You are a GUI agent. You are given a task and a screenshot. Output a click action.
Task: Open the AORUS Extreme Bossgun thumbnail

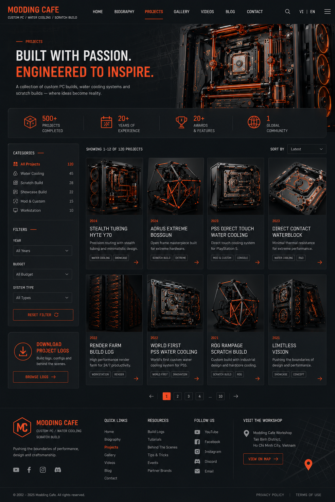[176, 186]
